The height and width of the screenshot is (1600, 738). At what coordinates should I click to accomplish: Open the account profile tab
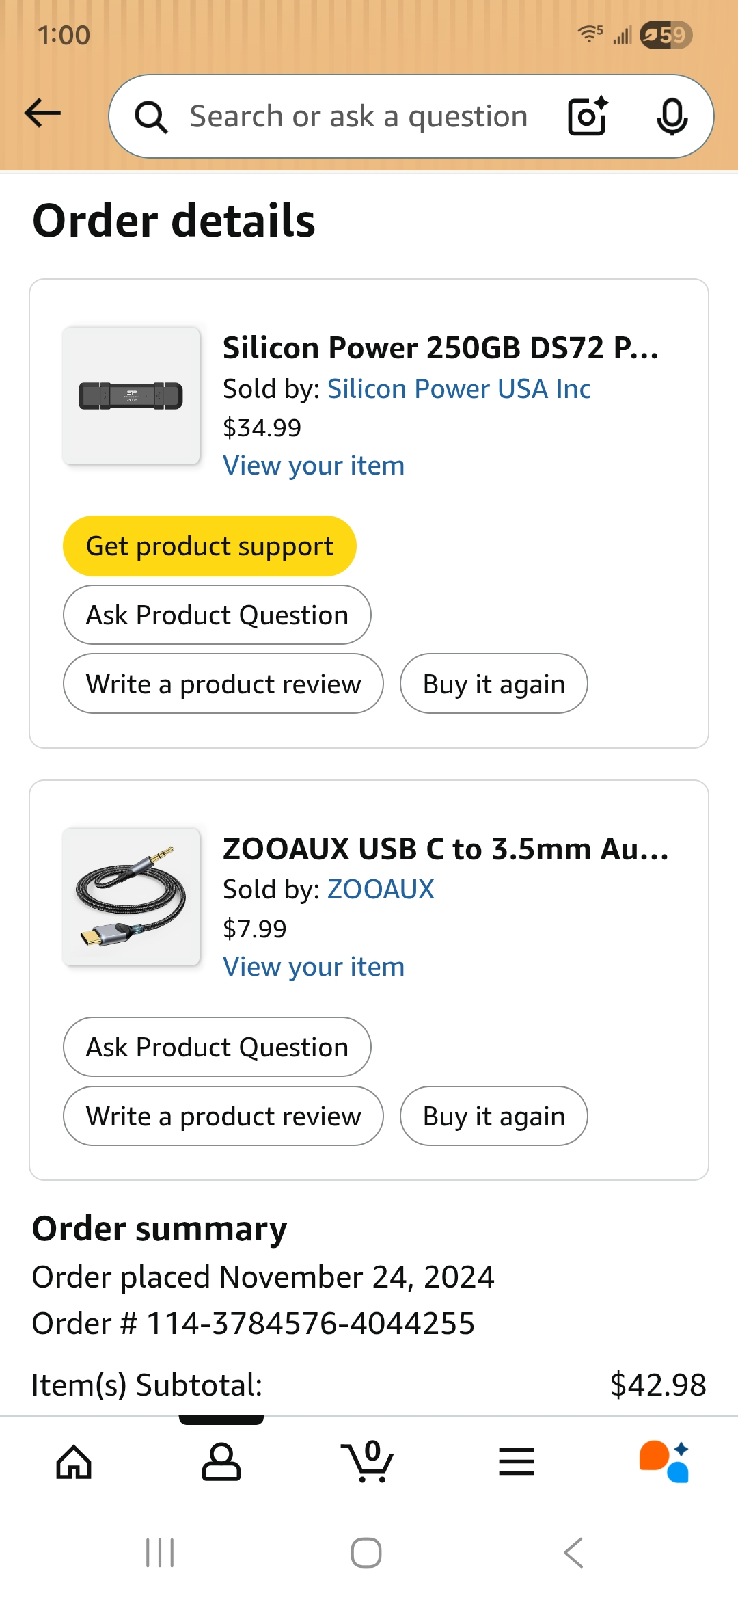221,1462
